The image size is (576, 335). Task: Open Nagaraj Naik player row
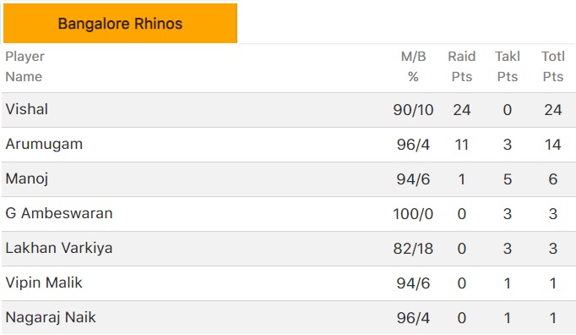[x=289, y=318]
